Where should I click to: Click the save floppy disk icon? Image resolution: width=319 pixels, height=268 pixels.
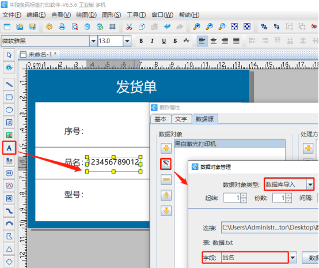click(x=32, y=27)
